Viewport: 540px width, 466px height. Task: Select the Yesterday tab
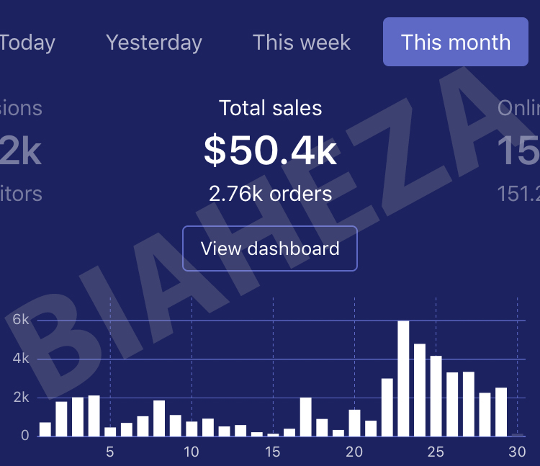tap(154, 42)
